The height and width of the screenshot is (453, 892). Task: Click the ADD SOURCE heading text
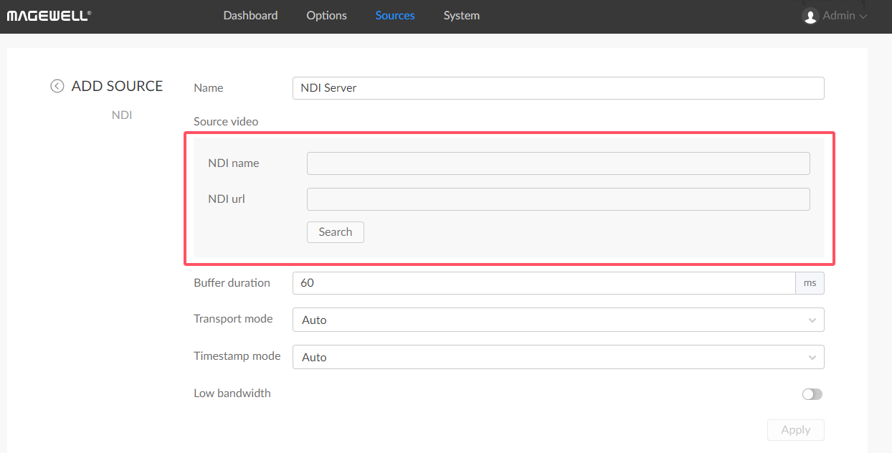tap(117, 86)
